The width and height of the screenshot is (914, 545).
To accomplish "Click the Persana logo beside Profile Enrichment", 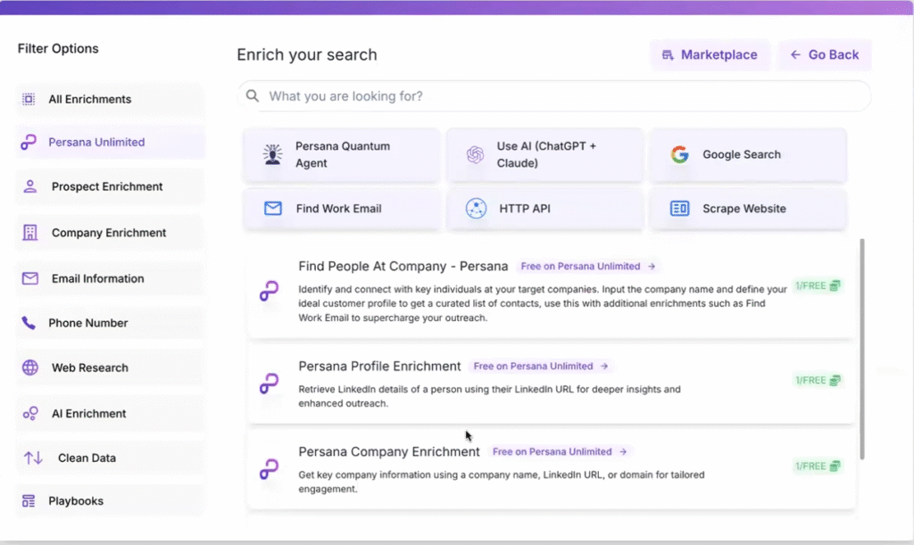I will (x=269, y=384).
